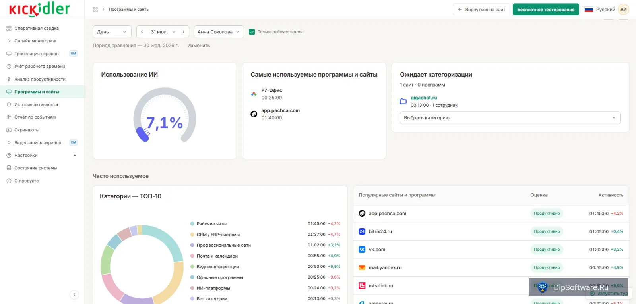Click the Russian flag language icon
This screenshot has width=636, height=304.
[x=589, y=10]
